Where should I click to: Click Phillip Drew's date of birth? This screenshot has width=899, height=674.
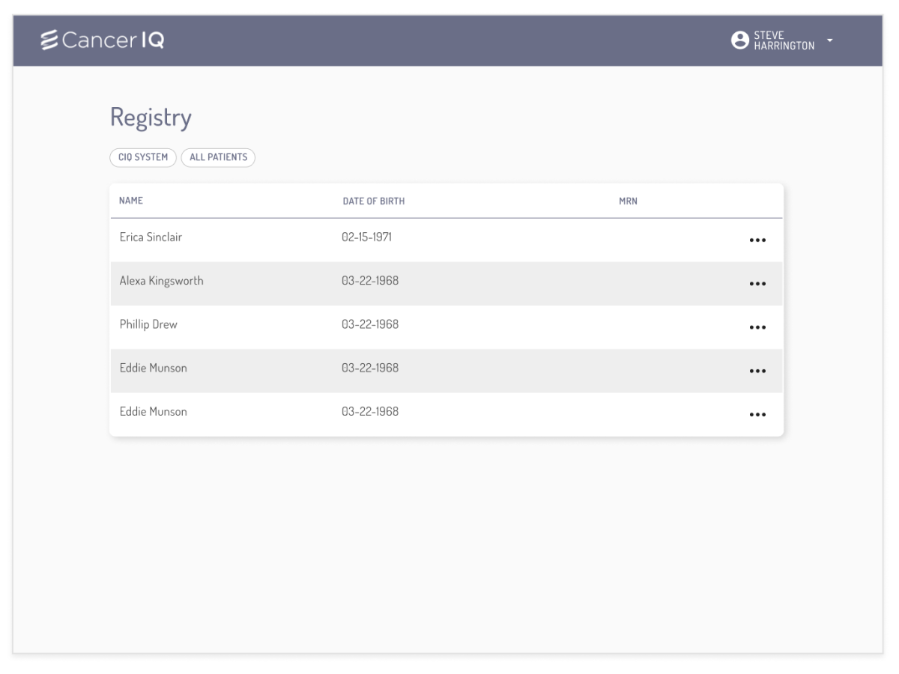click(x=370, y=325)
